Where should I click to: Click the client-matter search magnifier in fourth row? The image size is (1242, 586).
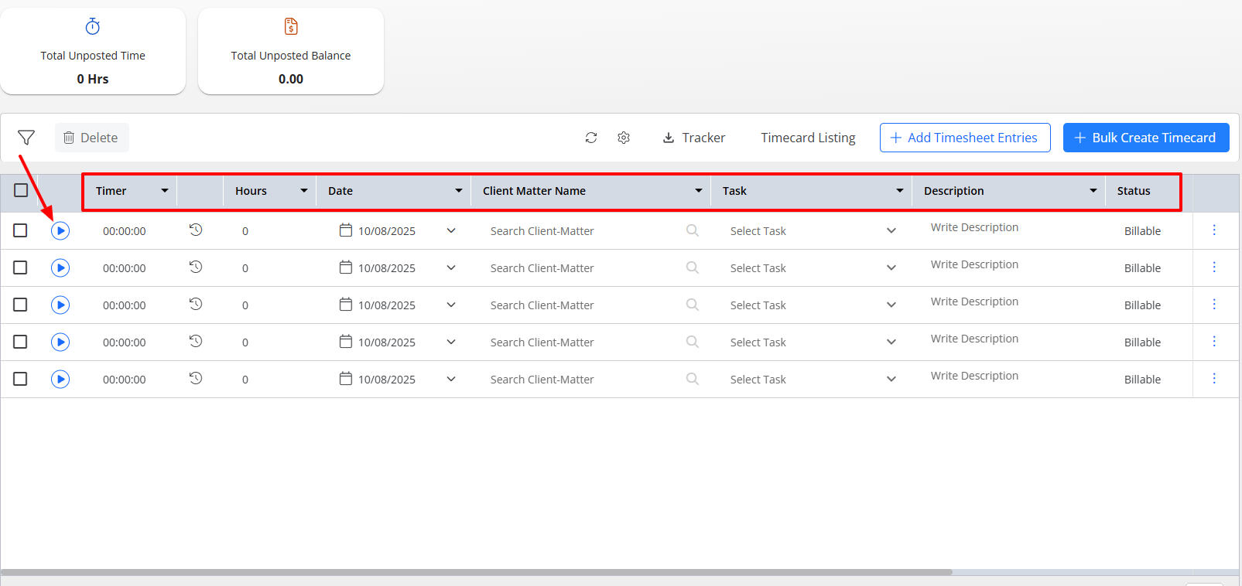693,342
